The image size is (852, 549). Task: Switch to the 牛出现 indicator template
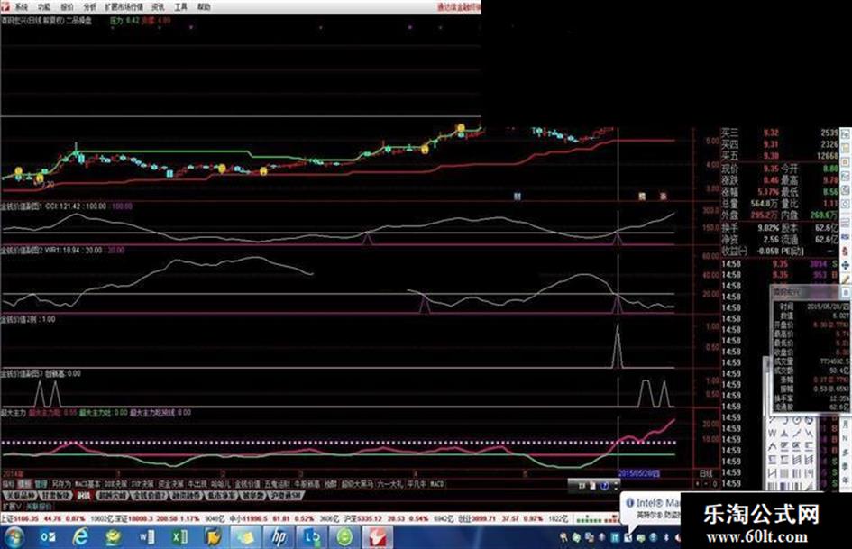(x=197, y=484)
